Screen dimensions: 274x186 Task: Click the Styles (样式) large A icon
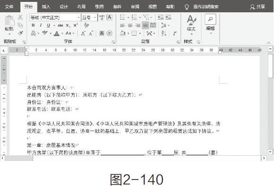[x=191, y=20]
